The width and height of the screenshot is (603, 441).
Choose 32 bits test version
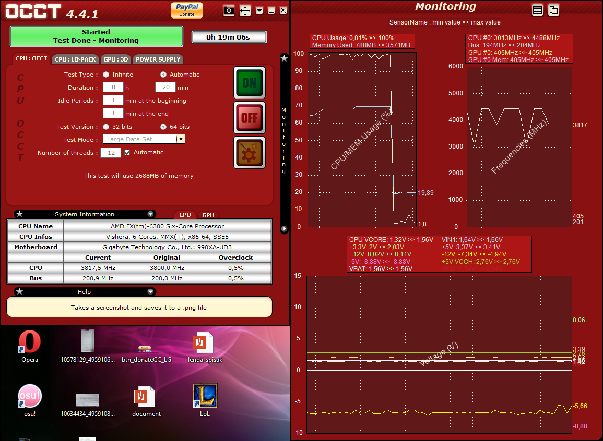106,127
